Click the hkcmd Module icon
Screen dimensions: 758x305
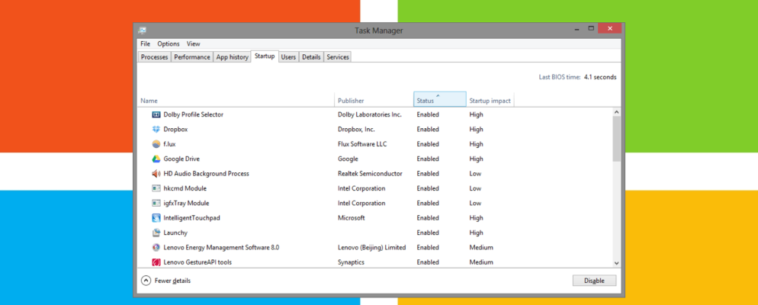(x=156, y=188)
